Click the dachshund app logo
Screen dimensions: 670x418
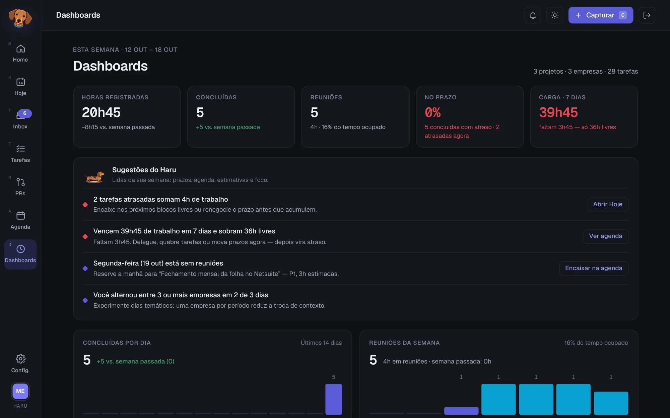(20, 18)
